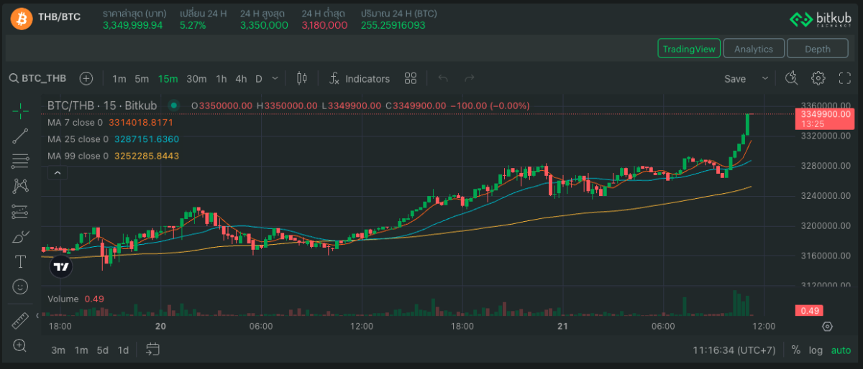Open the price scale settings gear at the axis corner
863x369 pixels.
pyautogui.click(x=827, y=326)
